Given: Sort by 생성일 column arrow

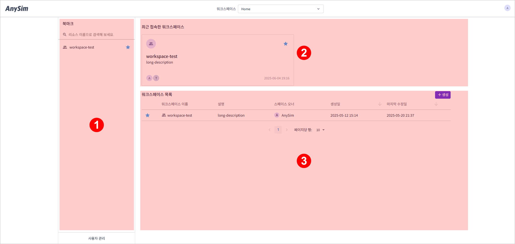Looking at the screenshot, I should click(x=380, y=104).
